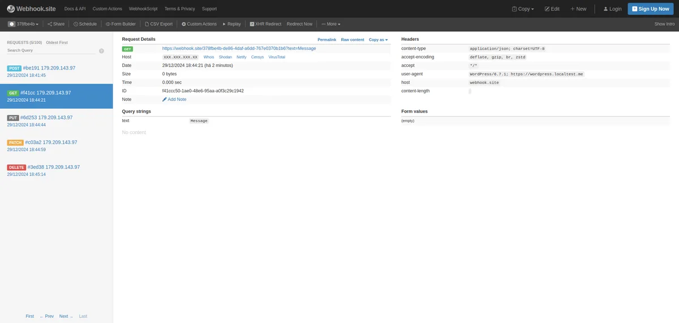Click the xxx.xxx.xxx.xx host value
Image resolution: width=679 pixels, height=323 pixels.
pyautogui.click(x=181, y=57)
